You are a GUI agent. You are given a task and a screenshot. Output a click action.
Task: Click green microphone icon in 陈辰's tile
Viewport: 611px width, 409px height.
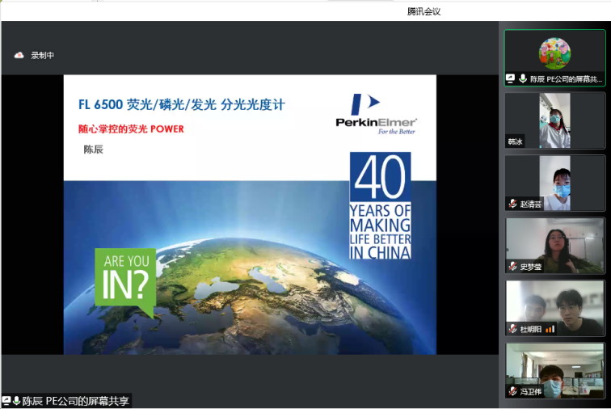[523, 78]
